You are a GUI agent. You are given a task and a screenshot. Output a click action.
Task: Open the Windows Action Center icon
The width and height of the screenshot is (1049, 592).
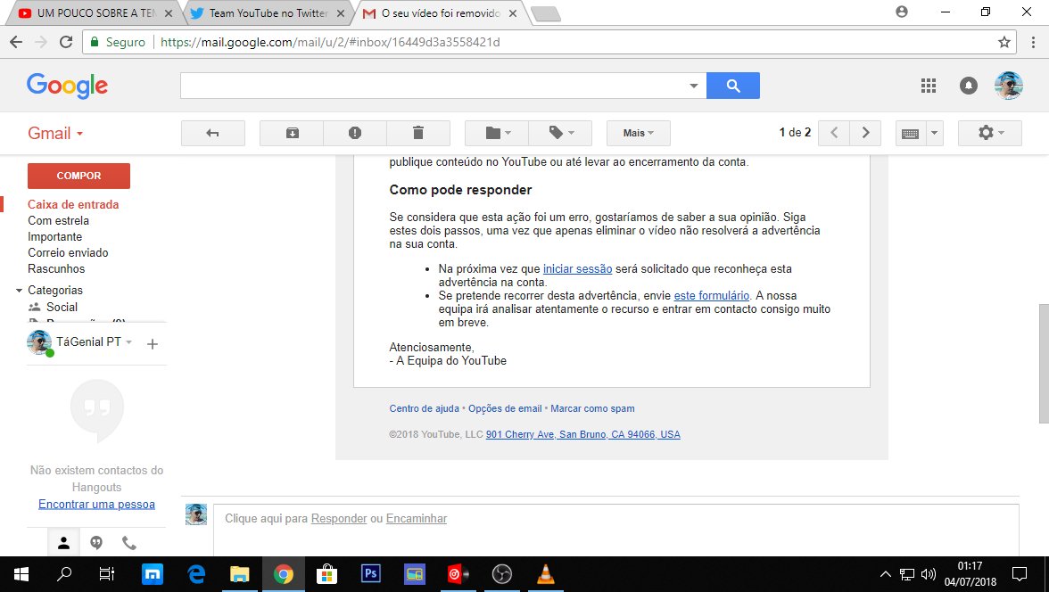pos(1020,574)
